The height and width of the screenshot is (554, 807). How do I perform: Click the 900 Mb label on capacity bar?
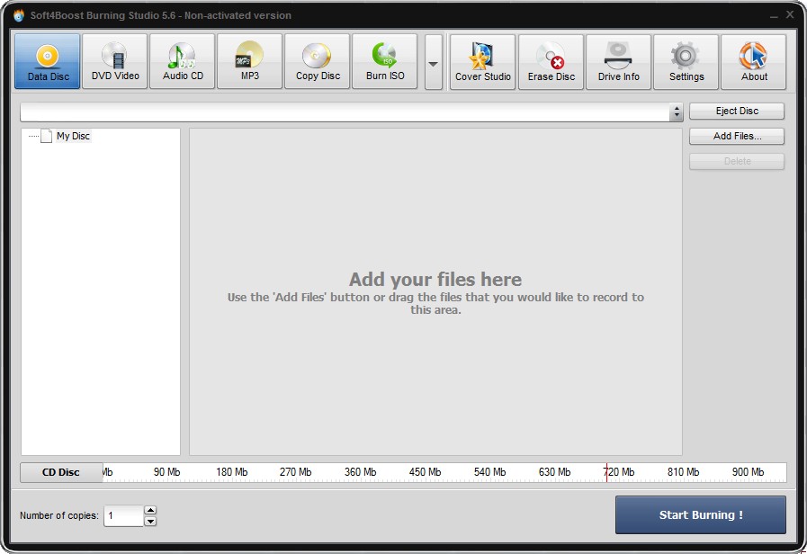coord(748,471)
